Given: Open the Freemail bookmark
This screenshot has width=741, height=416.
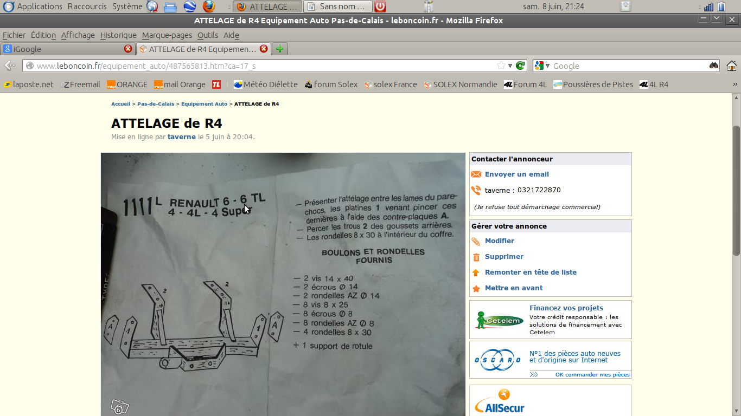Looking at the screenshot, I should [x=81, y=84].
